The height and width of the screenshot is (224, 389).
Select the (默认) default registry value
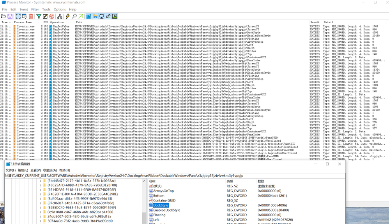point(157,186)
